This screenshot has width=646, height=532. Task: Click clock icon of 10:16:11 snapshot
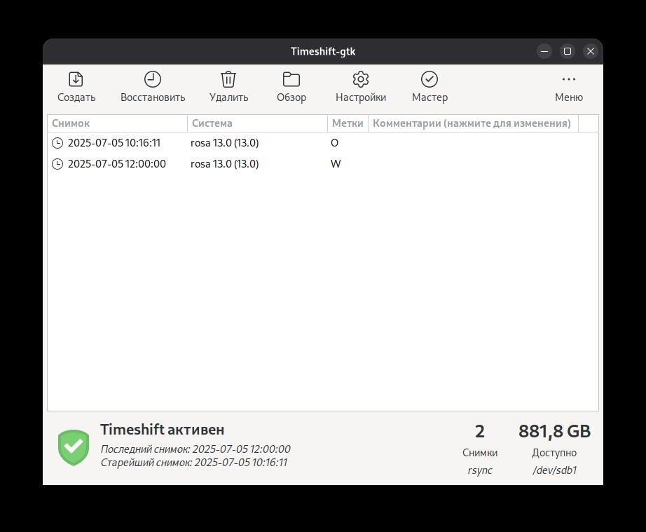pyautogui.click(x=57, y=143)
